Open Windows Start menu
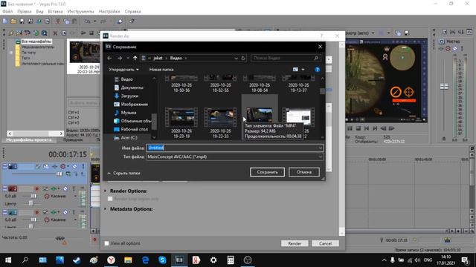Viewport: 476px width, 267px height. point(8,260)
